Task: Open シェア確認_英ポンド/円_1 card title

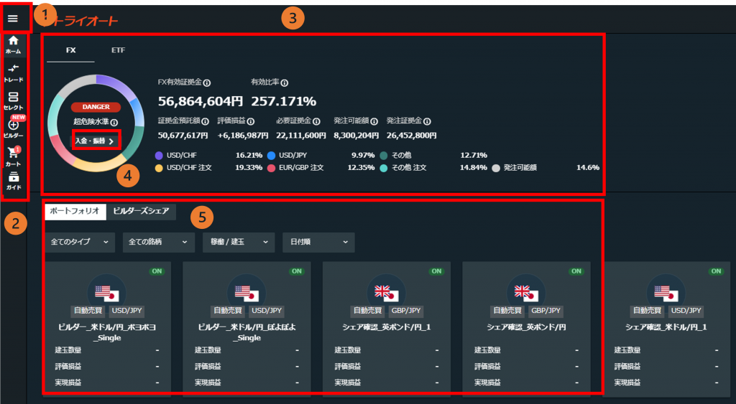Action: pos(387,327)
